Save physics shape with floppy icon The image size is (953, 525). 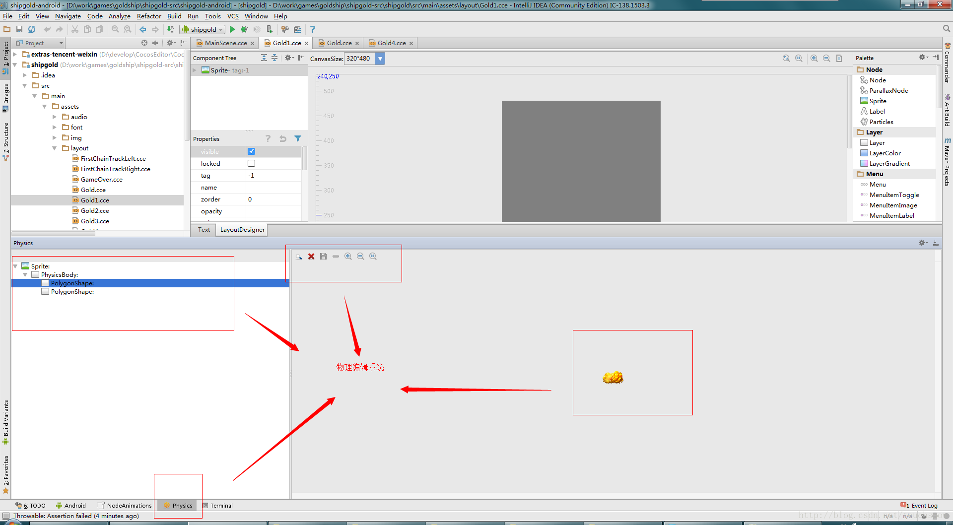point(324,257)
